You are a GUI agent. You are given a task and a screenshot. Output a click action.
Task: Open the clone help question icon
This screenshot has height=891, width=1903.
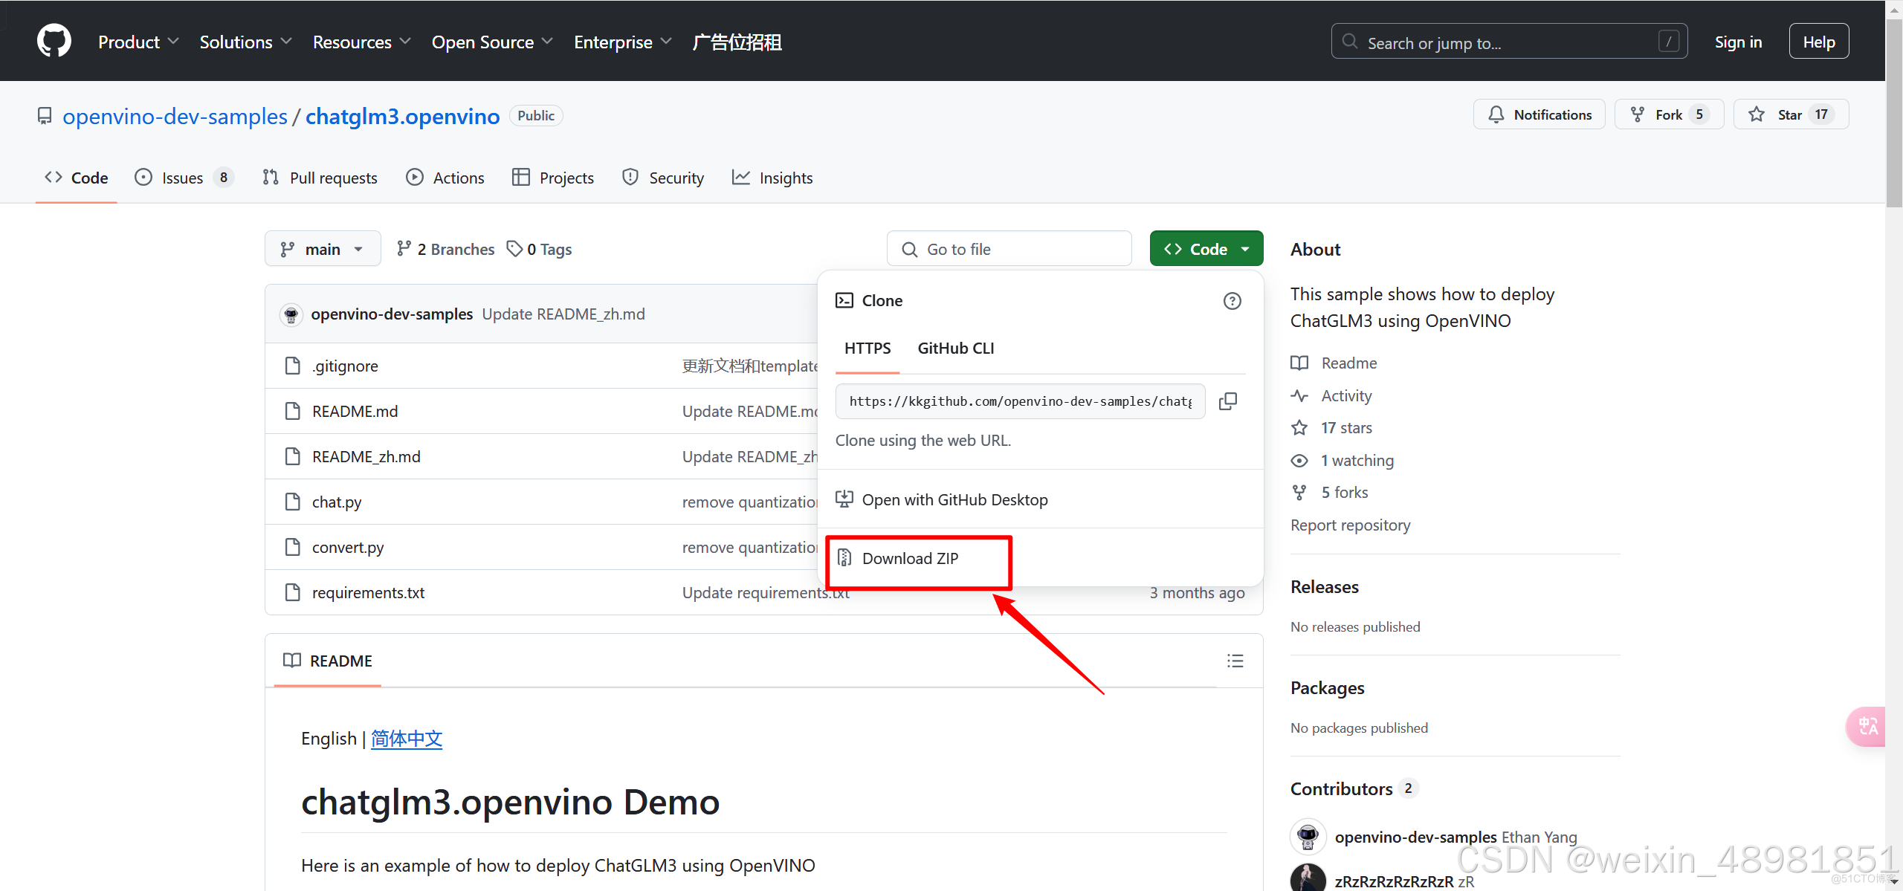point(1232,301)
